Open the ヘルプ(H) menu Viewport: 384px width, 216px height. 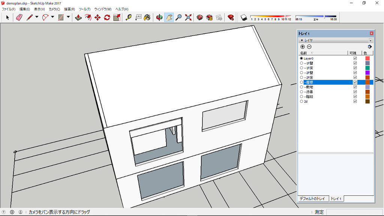[x=122, y=9]
